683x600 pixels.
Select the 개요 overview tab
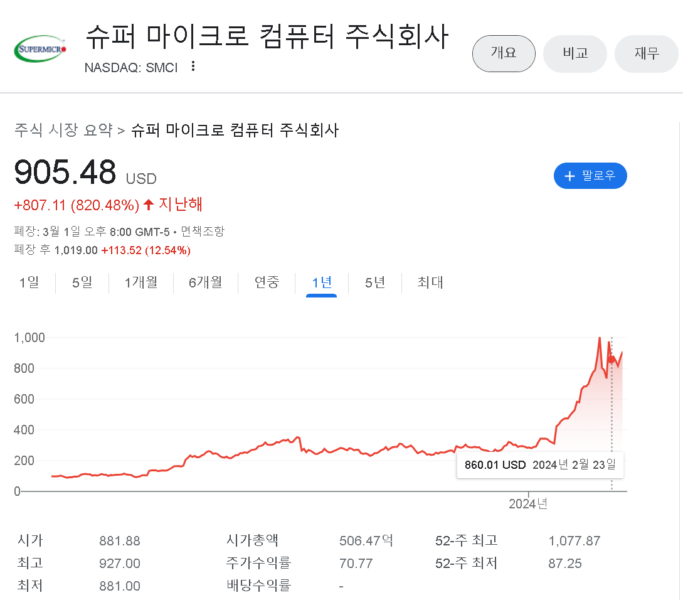(x=504, y=53)
